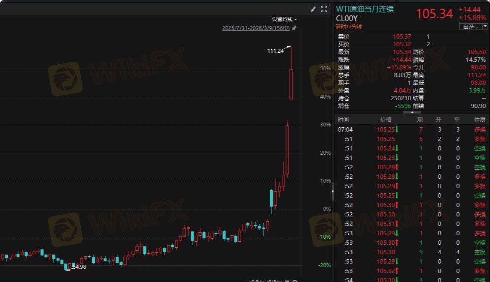Click the 内盘 value 3.99万
490x282 pixels.
(x=477, y=90)
